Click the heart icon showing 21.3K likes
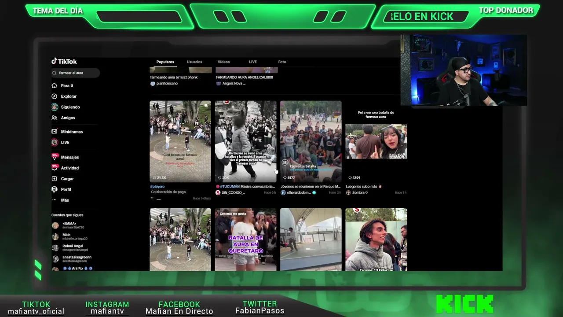This screenshot has width=563, height=317. click(154, 178)
